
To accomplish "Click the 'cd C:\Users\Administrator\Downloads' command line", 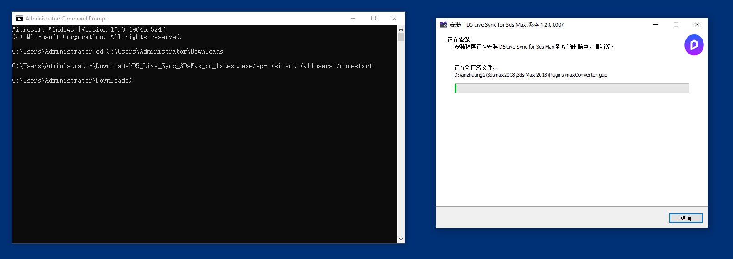I will (118, 52).
